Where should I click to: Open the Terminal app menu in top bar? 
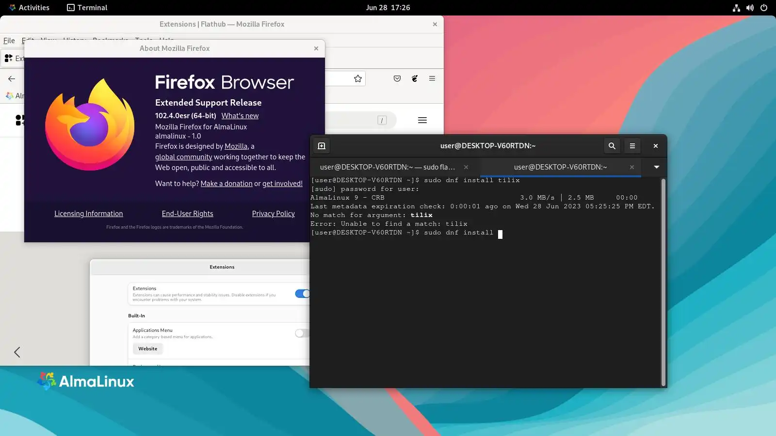87,8
